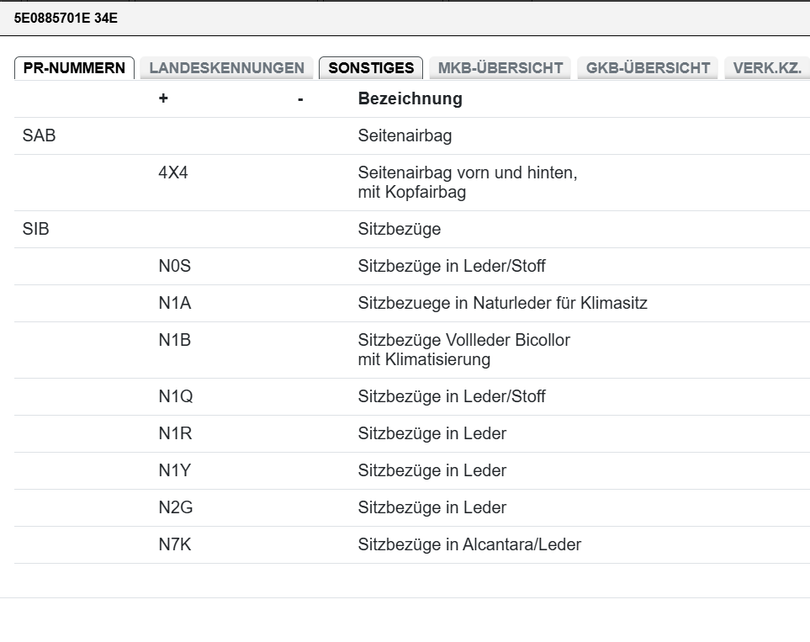Click the N1A Naturleder Klimasitz entry
Image resolution: width=810 pixels, height=642 pixels.
pyautogui.click(x=502, y=303)
